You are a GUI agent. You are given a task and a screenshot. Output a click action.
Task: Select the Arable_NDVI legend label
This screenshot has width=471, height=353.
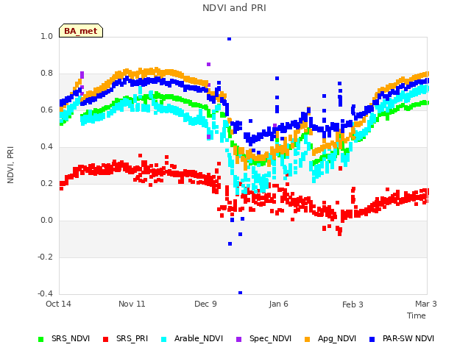(x=199, y=338)
